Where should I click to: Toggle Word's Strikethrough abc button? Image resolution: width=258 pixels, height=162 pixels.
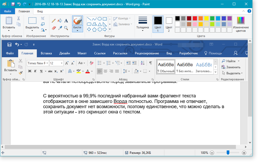click(x=50, y=71)
